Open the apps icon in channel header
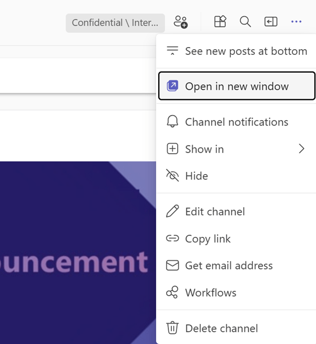The image size is (316, 344). point(220,21)
